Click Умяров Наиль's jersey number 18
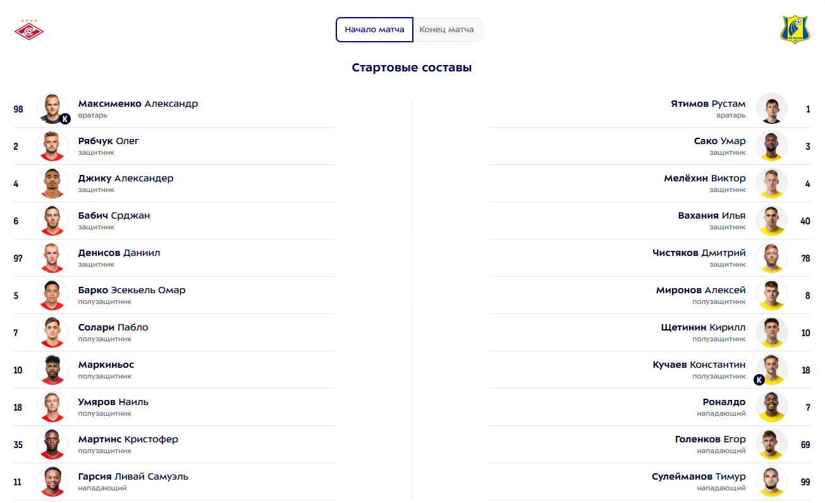 (18, 408)
